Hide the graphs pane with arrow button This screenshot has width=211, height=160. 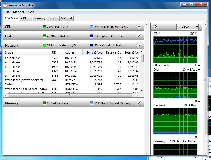[x=155, y=27]
